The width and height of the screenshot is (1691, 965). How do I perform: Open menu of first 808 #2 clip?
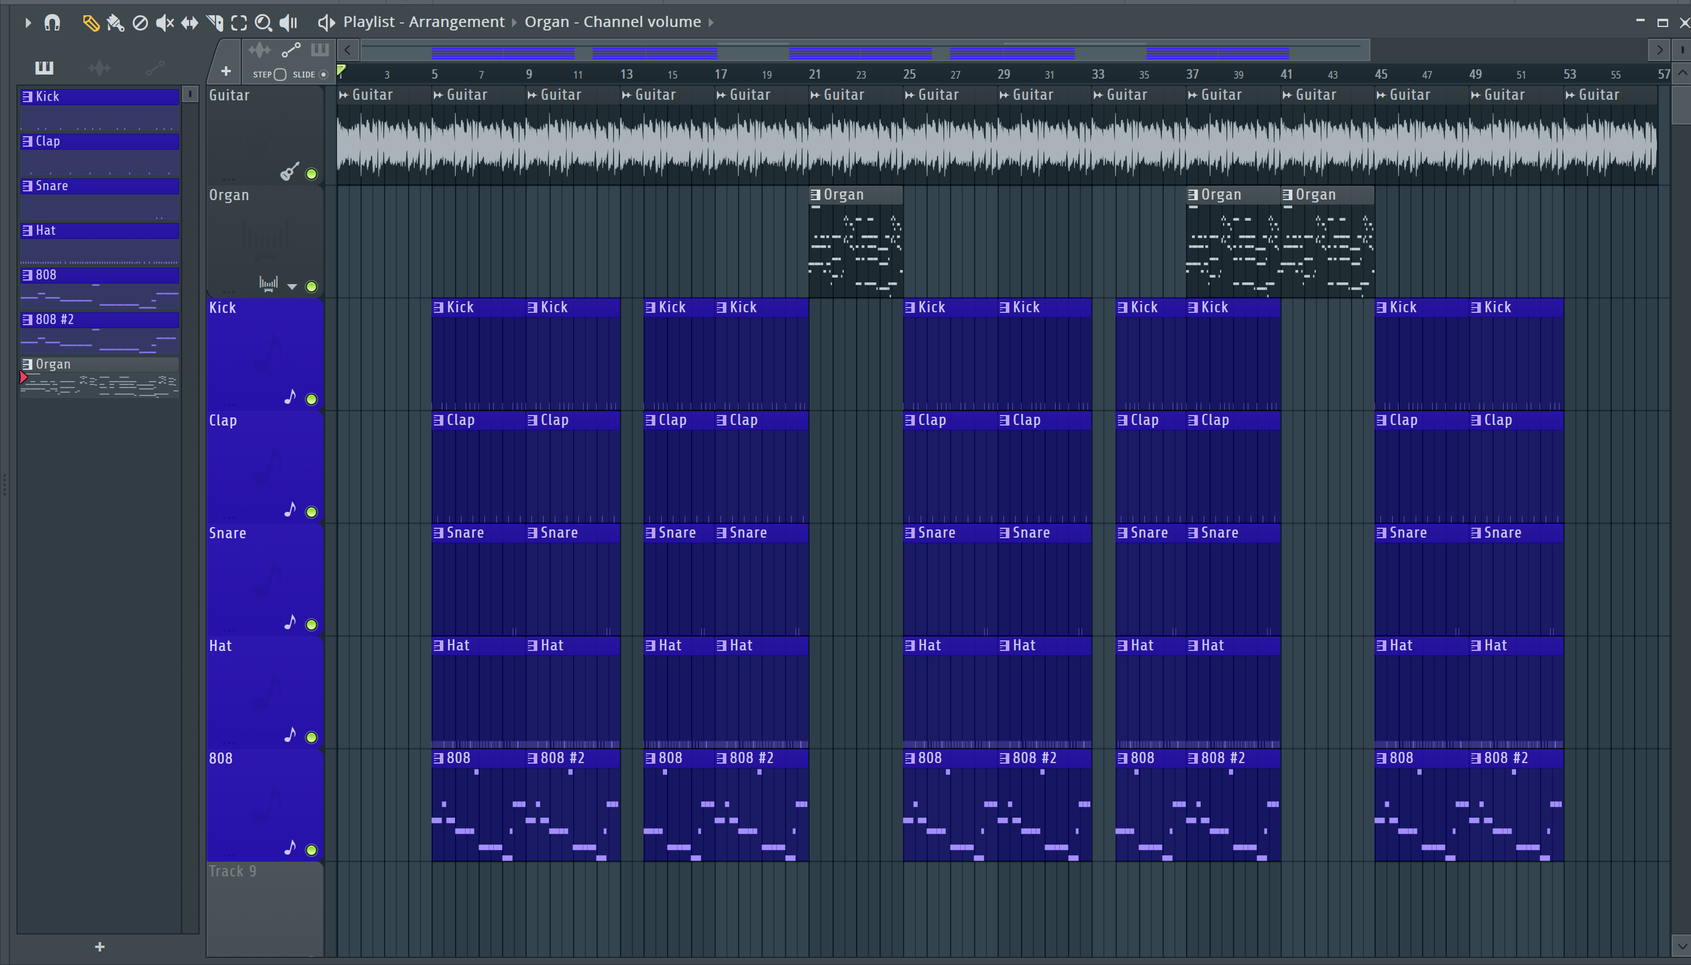tap(533, 758)
